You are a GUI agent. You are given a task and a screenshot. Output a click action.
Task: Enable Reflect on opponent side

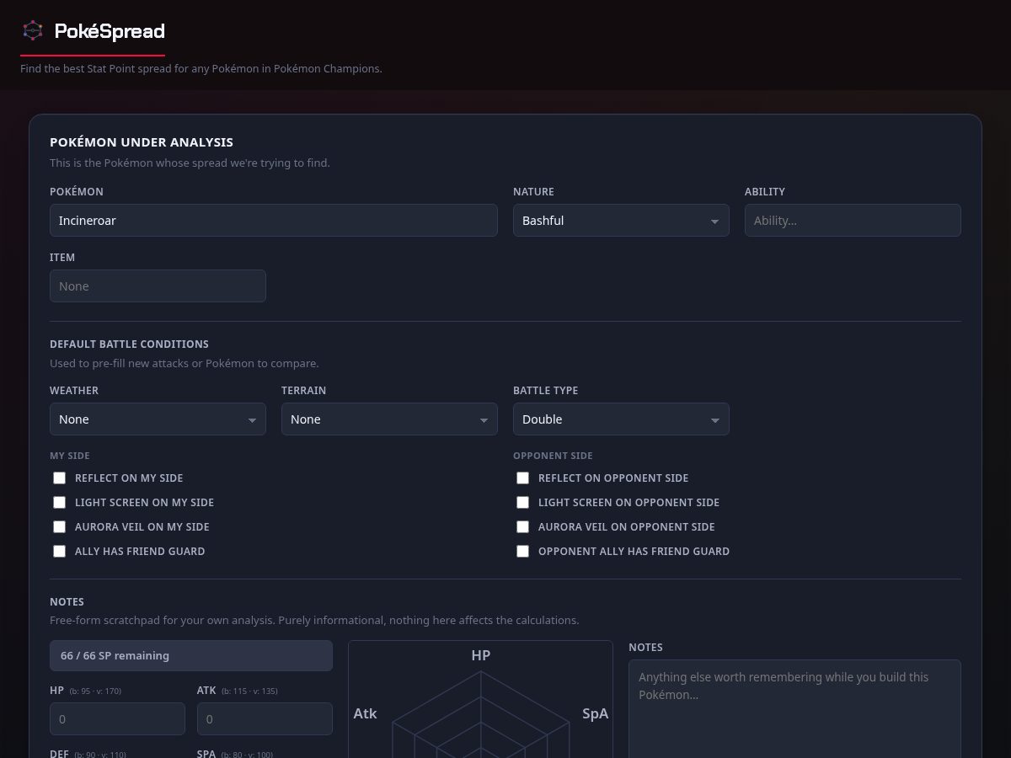click(522, 478)
